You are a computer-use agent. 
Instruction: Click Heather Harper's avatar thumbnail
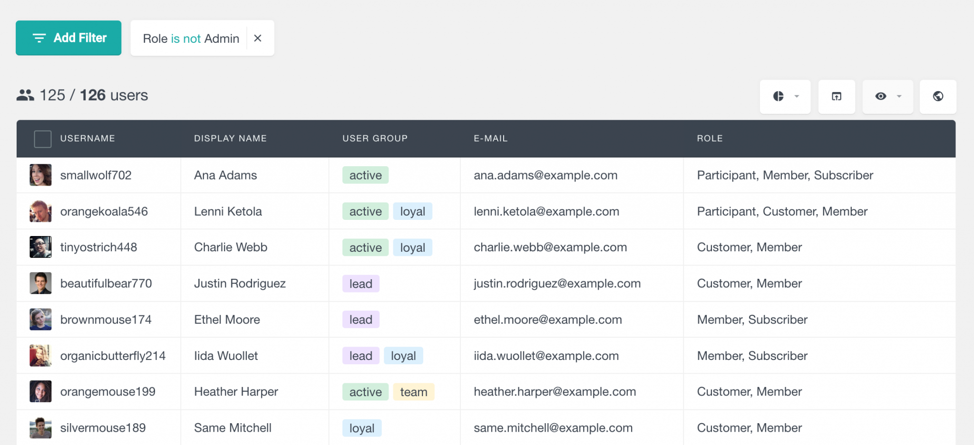(x=40, y=391)
